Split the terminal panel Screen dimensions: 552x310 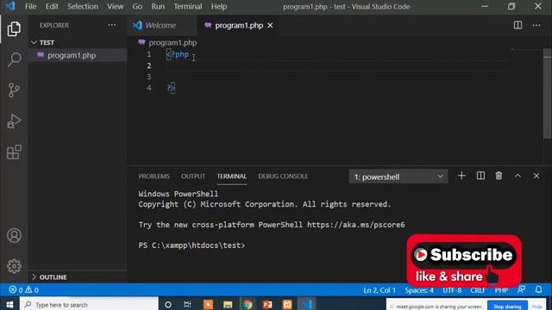pos(480,176)
